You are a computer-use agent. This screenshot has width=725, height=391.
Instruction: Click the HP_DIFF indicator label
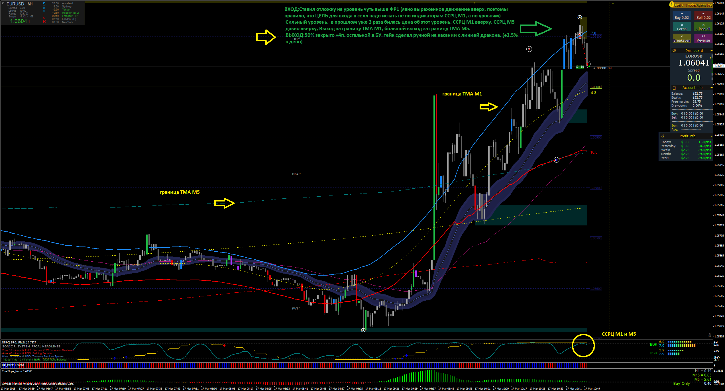pos(13,365)
